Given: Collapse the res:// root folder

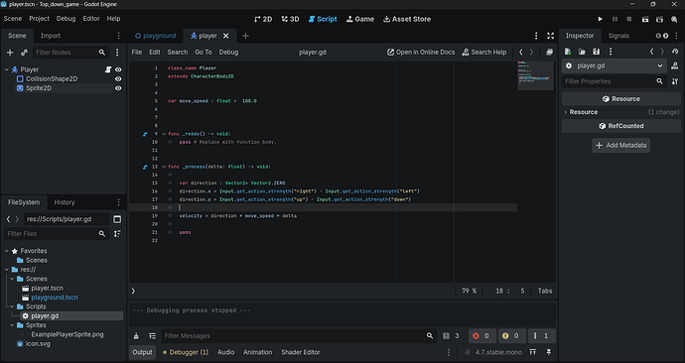Looking at the screenshot, I should 7,270.
